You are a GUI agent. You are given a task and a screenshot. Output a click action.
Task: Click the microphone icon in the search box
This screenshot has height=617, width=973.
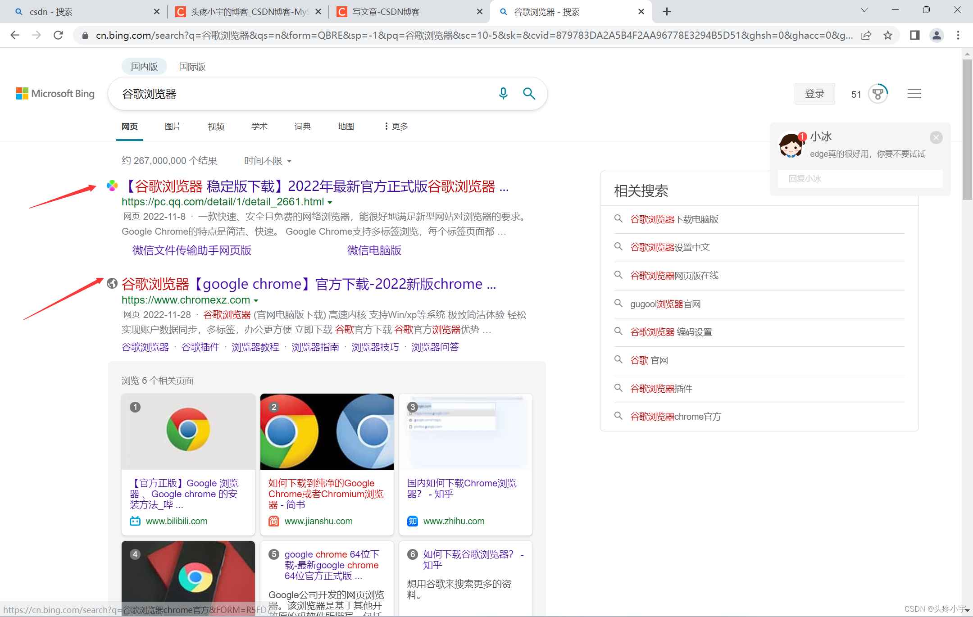[x=503, y=94]
